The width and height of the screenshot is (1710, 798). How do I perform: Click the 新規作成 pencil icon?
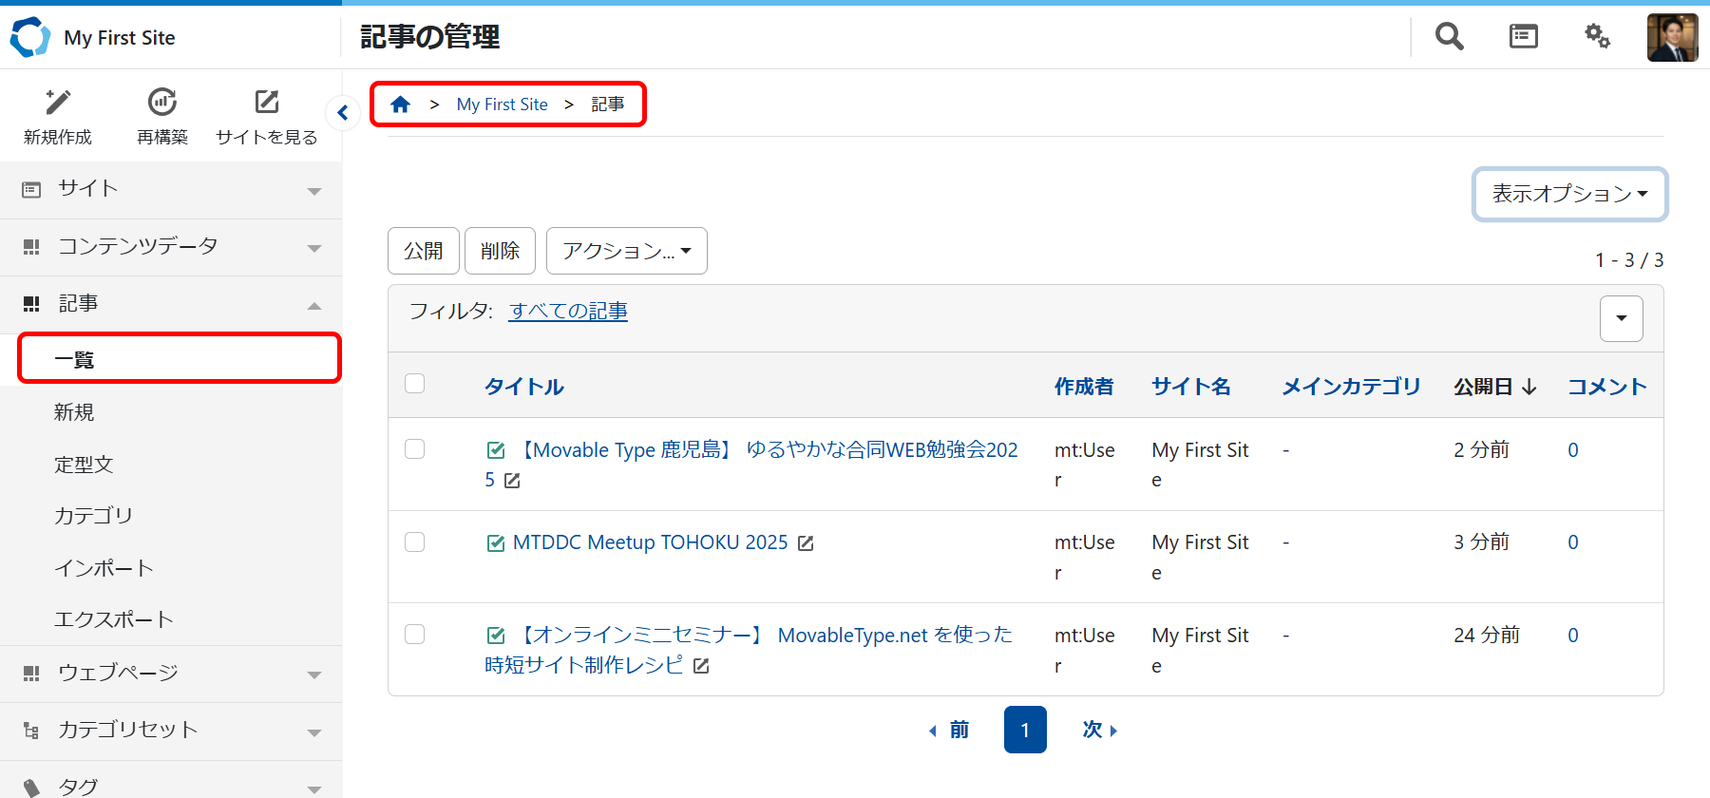[58, 103]
